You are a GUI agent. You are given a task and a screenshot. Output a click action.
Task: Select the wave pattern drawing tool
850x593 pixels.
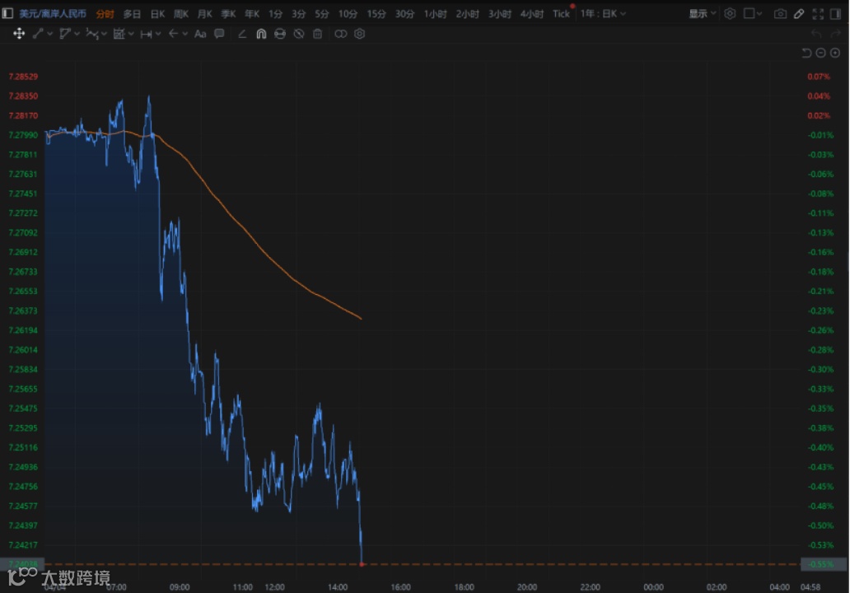click(92, 34)
